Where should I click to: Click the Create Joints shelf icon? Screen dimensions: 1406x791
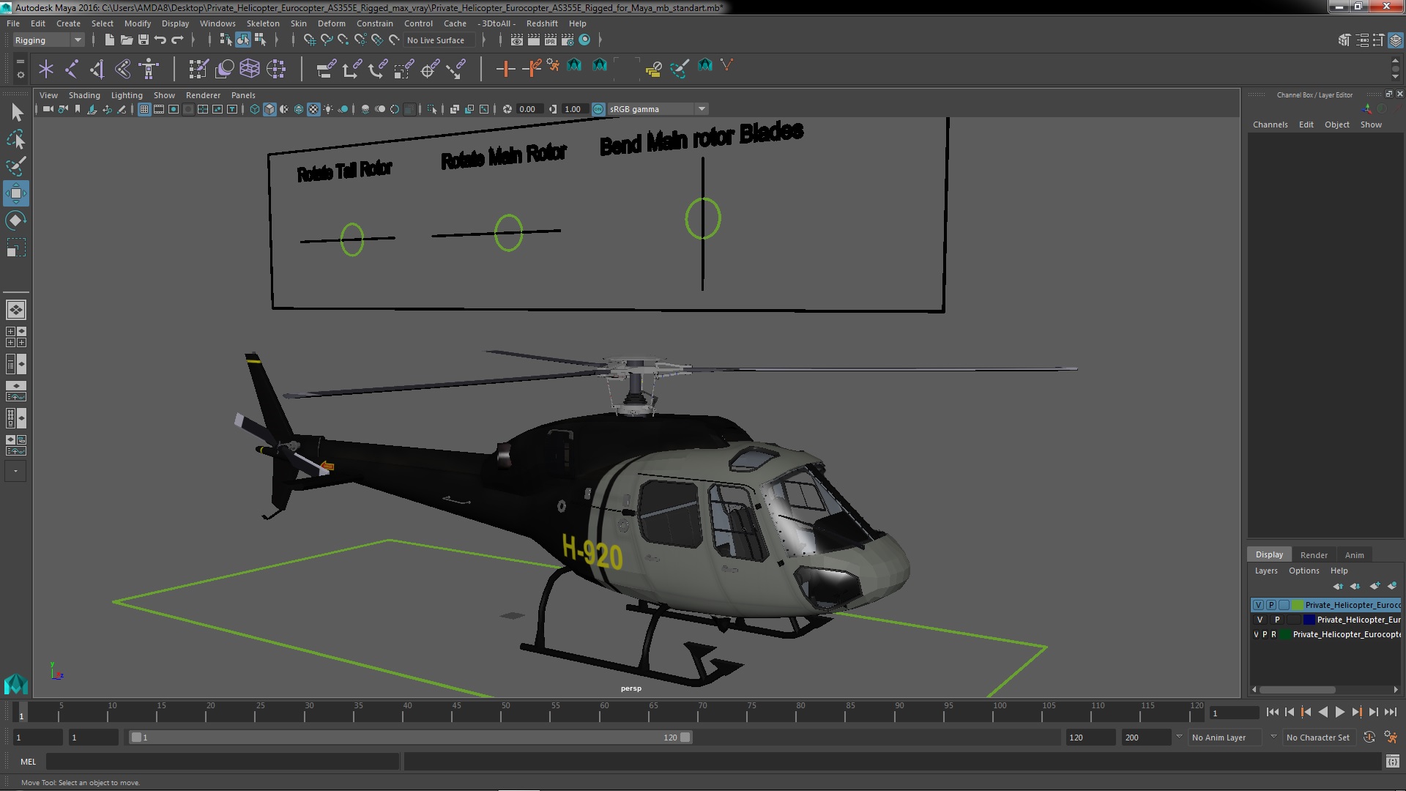click(x=72, y=69)
